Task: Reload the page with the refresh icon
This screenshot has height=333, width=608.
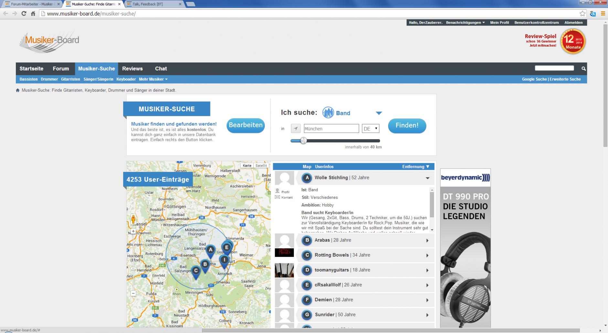Action: tap(24, 14)
